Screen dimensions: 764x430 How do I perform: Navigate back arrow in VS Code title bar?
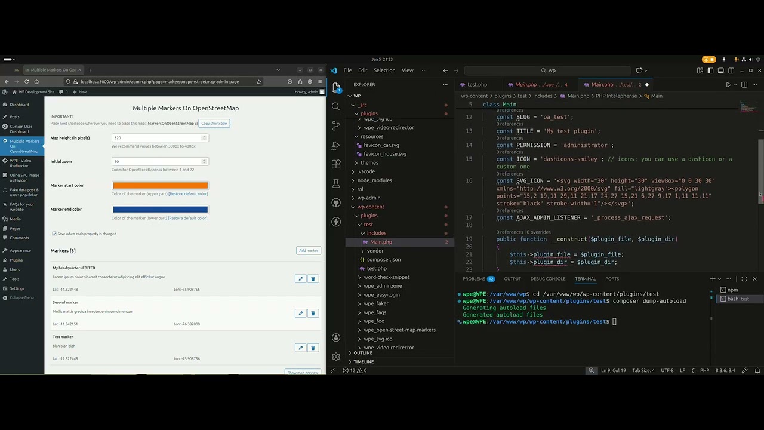(445, 70)
